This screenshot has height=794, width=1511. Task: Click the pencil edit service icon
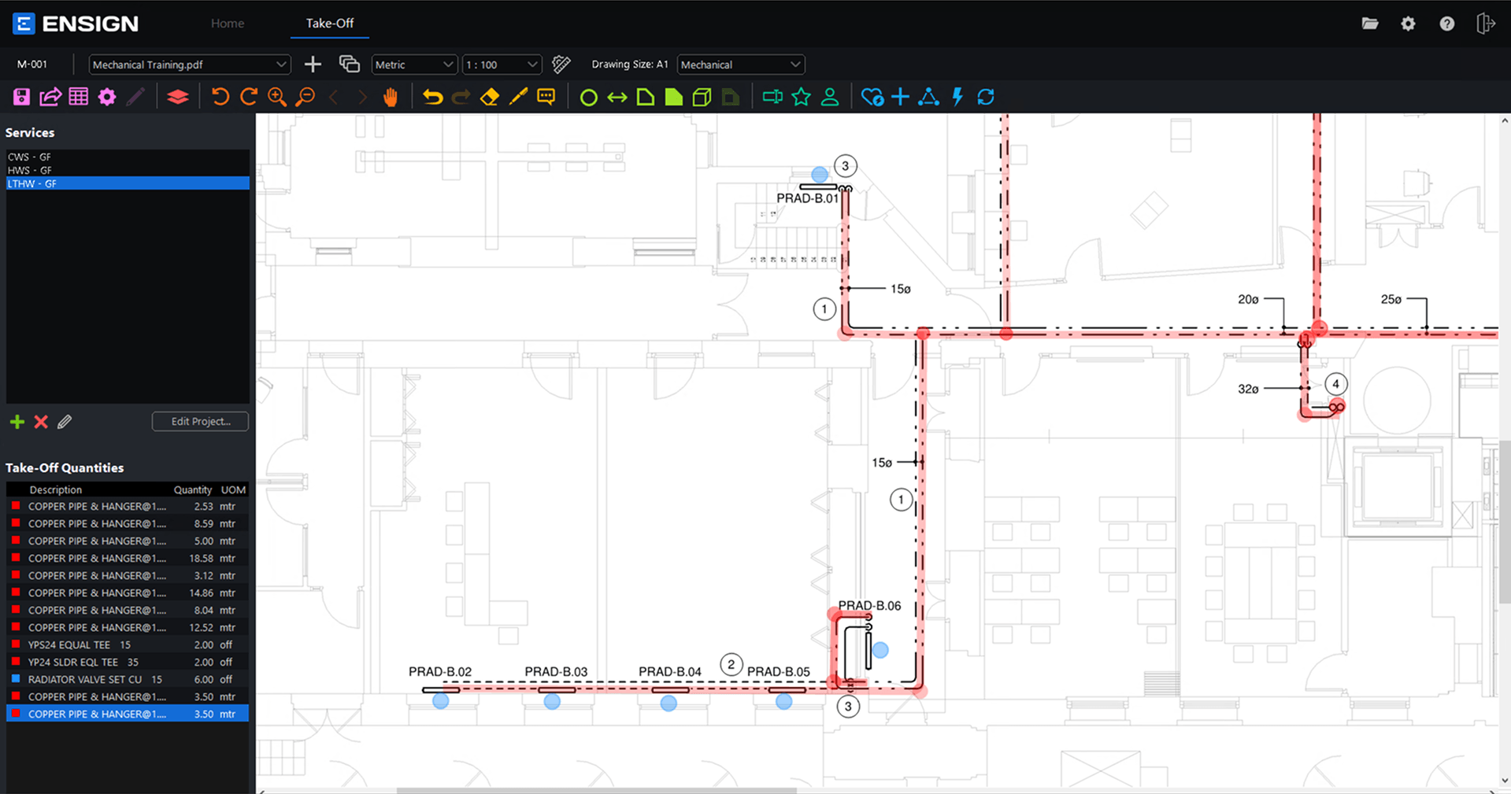tap(65, 422)
